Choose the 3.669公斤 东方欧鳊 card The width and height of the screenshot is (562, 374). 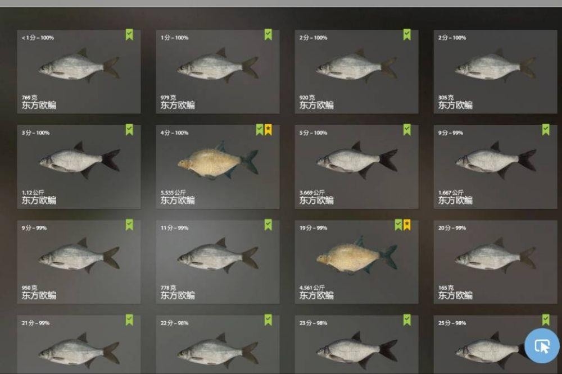(x=356, y=167)
